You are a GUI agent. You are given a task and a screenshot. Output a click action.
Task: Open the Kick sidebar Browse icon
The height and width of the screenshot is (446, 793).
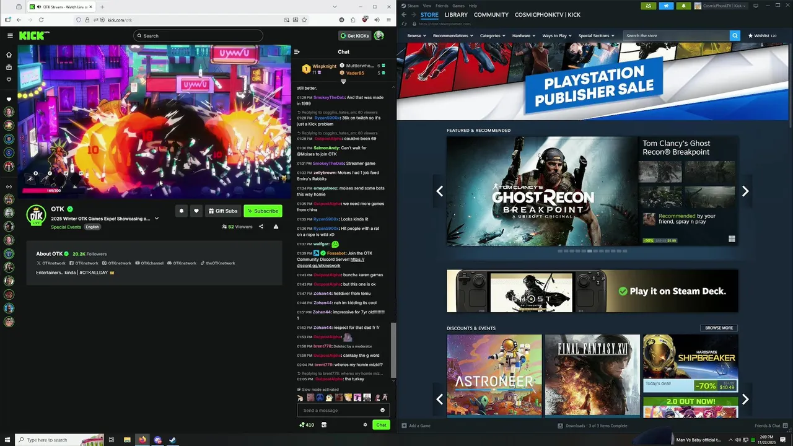9,67
